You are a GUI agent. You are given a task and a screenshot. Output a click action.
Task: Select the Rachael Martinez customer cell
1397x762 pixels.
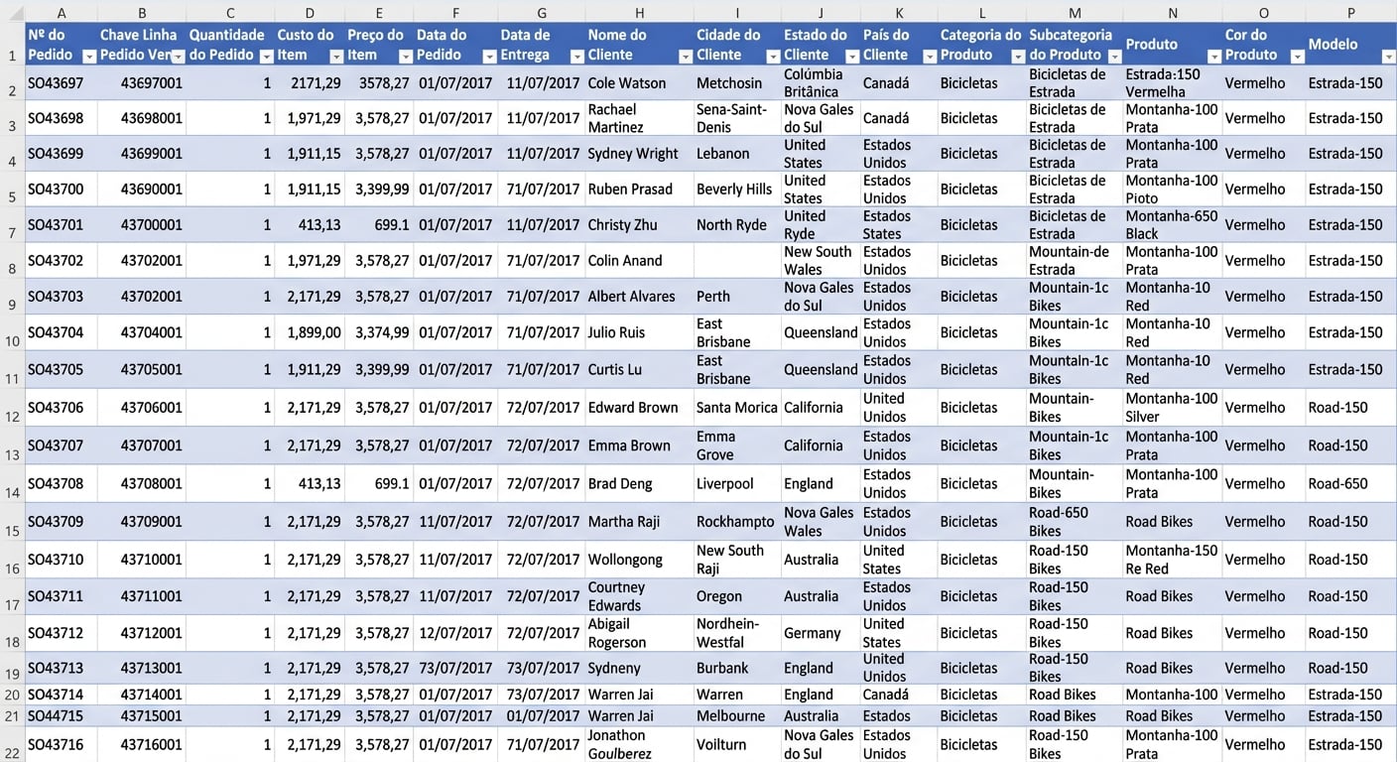tap(639, 118)
